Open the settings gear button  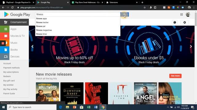click(185, 22)
